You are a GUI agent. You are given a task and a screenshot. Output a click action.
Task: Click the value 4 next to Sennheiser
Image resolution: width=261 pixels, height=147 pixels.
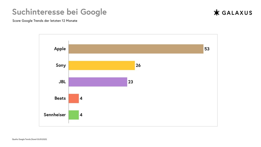point(81,115)
